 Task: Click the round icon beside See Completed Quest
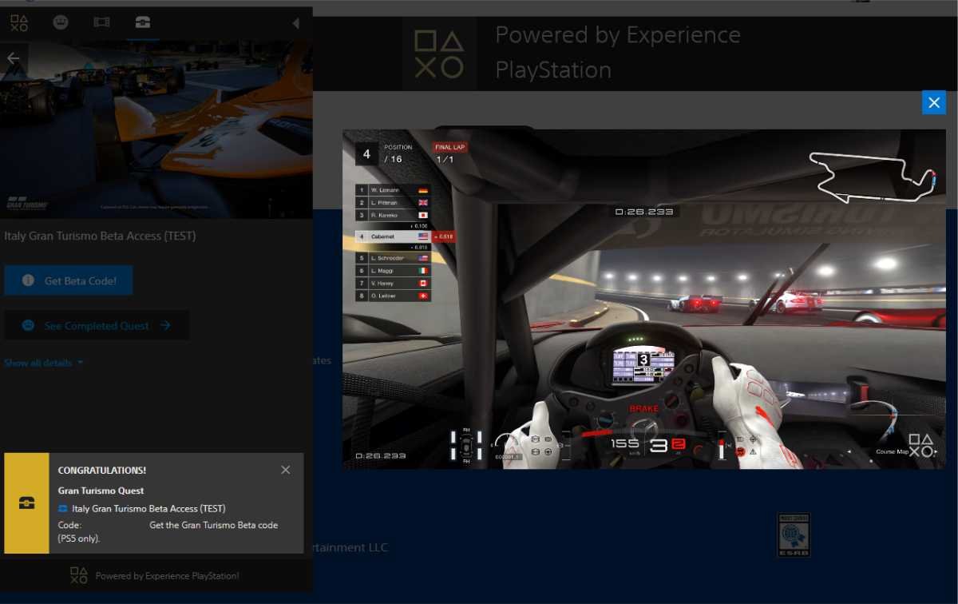pyautogui.click(x=28, y=325)
